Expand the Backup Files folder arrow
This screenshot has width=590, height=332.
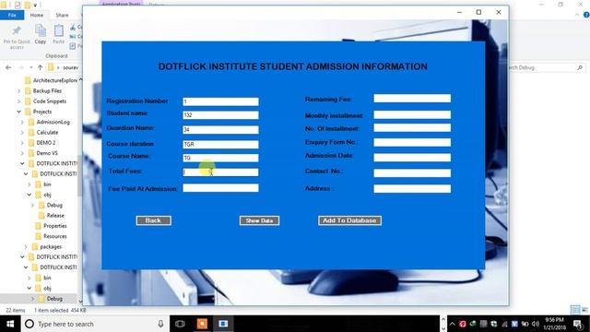(18, 91)
